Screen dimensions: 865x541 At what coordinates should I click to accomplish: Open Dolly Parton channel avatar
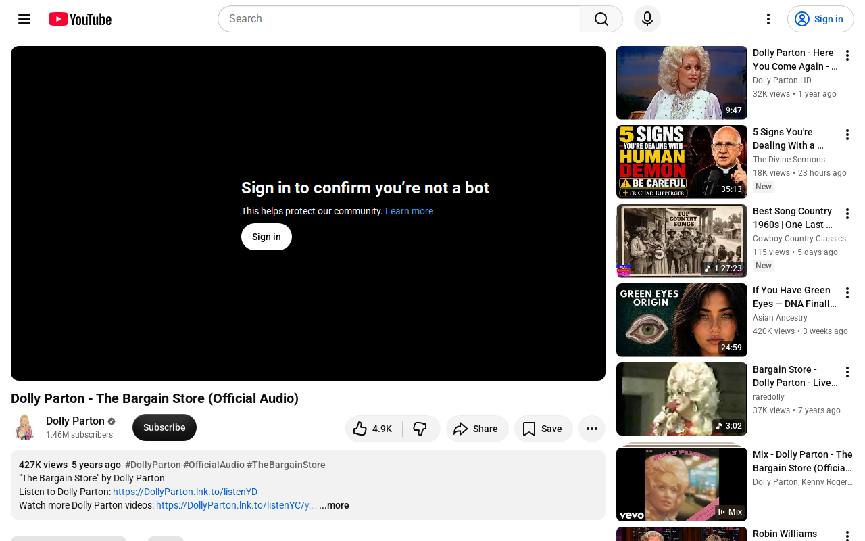click(x=24, y=427)
